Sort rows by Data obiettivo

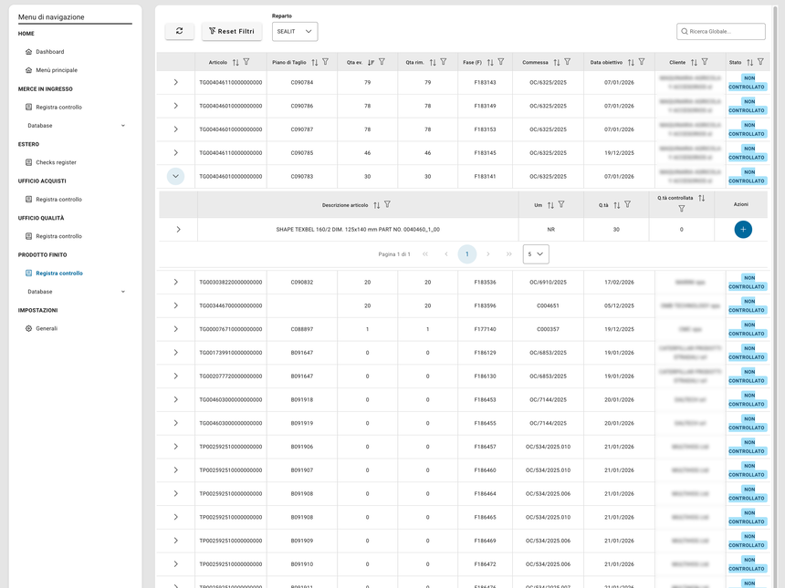click(x=632, y=62)
